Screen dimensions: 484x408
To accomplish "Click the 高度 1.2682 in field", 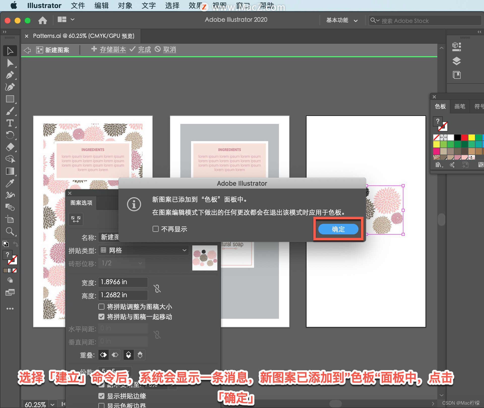I will point(123,295).
